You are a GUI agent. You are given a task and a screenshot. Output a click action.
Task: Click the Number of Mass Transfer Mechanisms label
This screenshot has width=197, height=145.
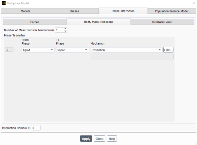tap(29, 30)
